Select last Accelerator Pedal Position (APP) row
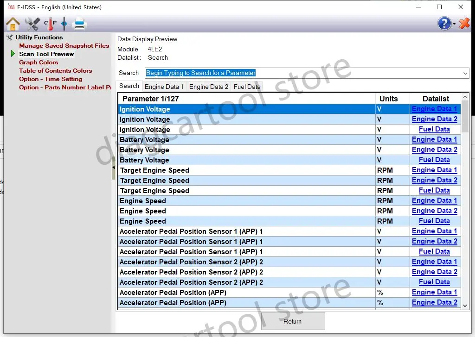 coord(289,303)
